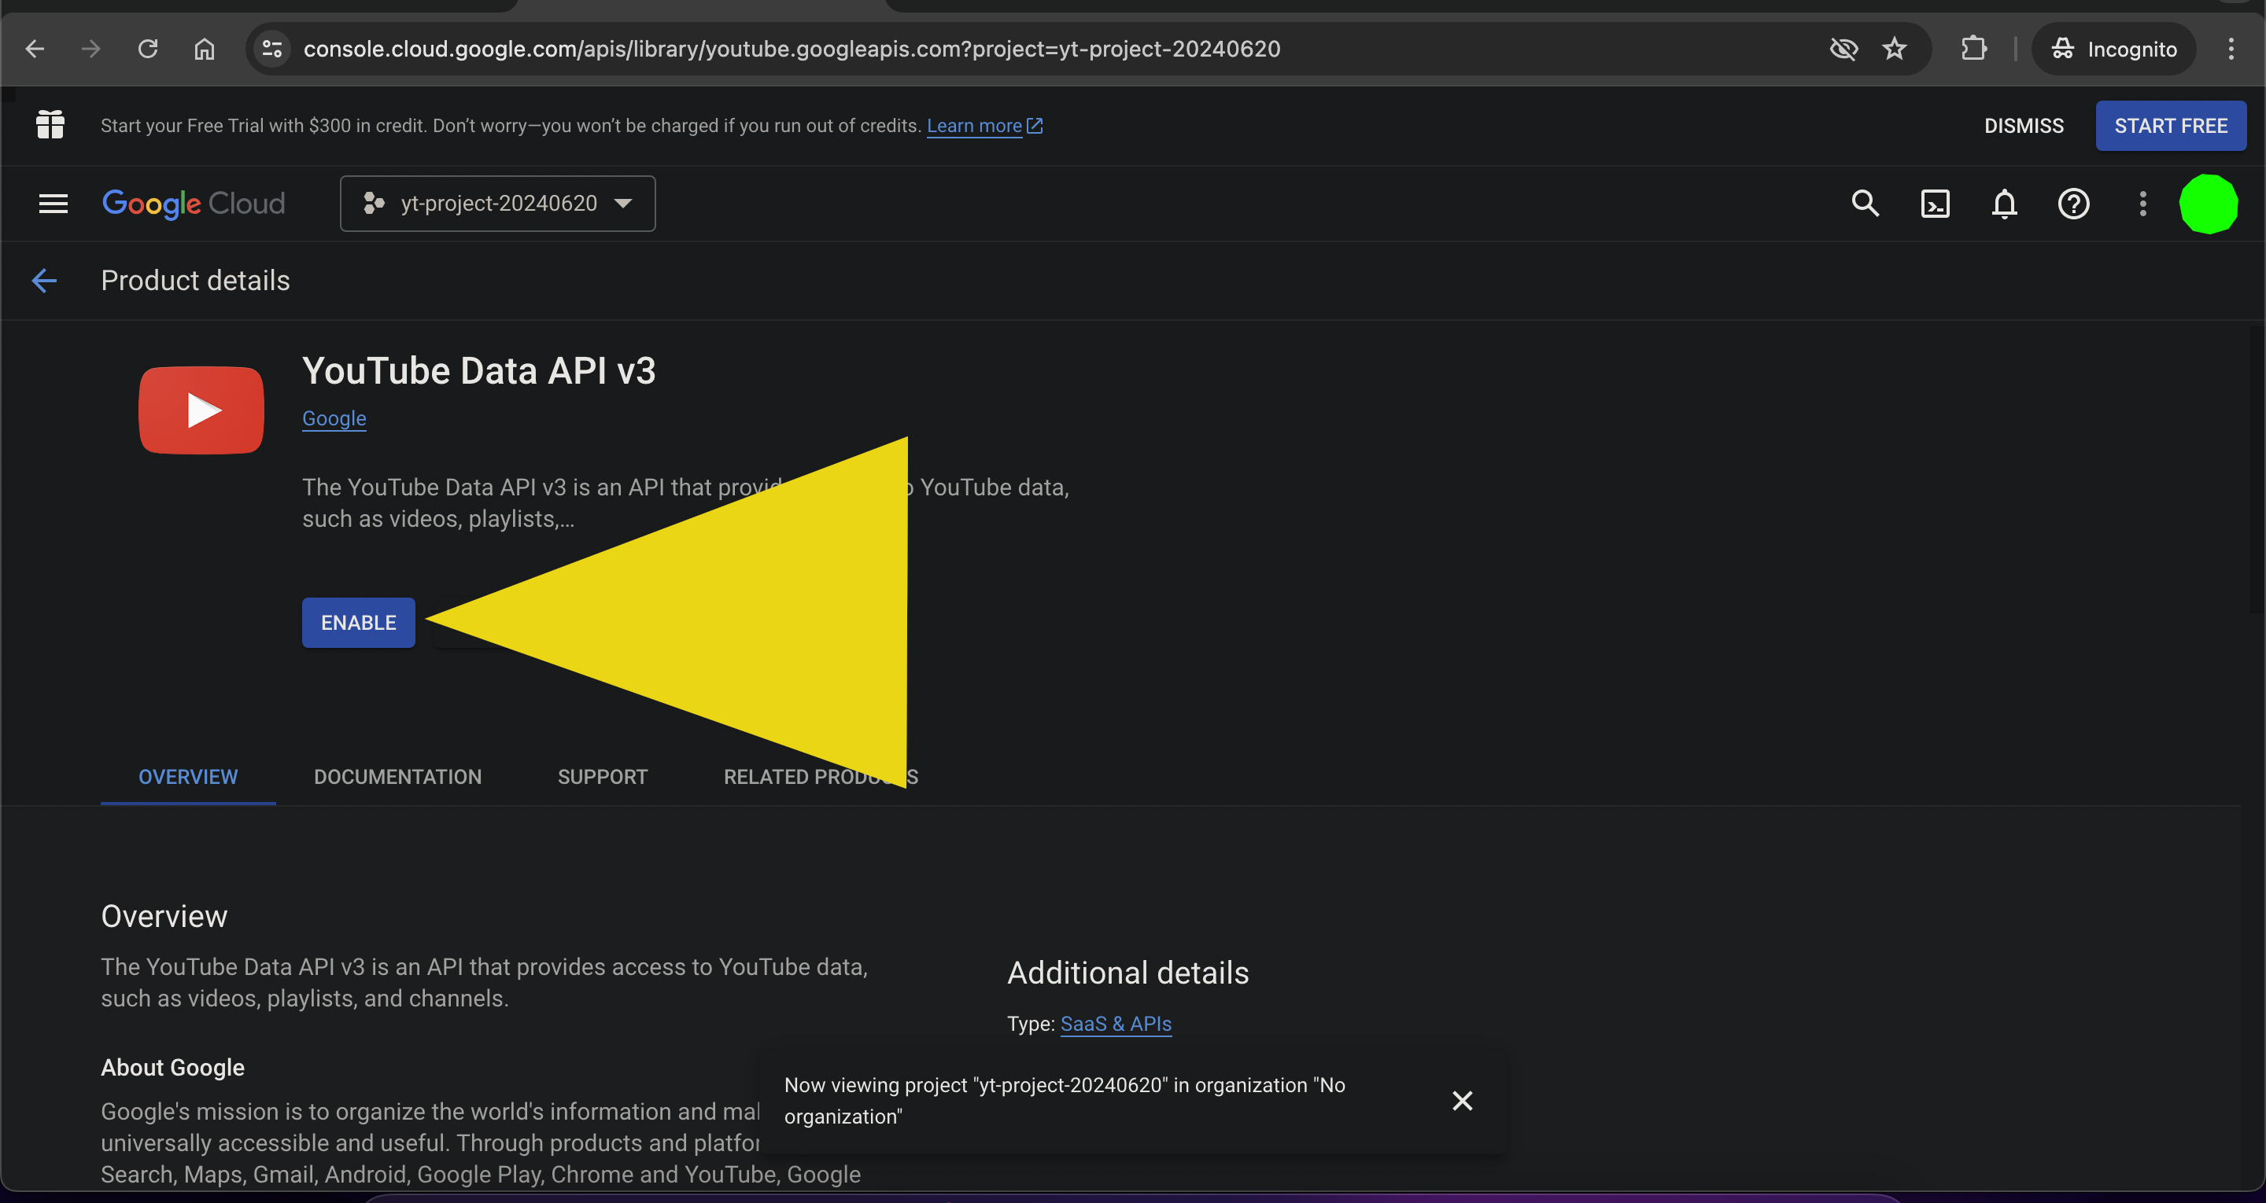Switch to the SUPPORT tab
The width and height of the screenshot is (2266, 1203).
[603, 777]
